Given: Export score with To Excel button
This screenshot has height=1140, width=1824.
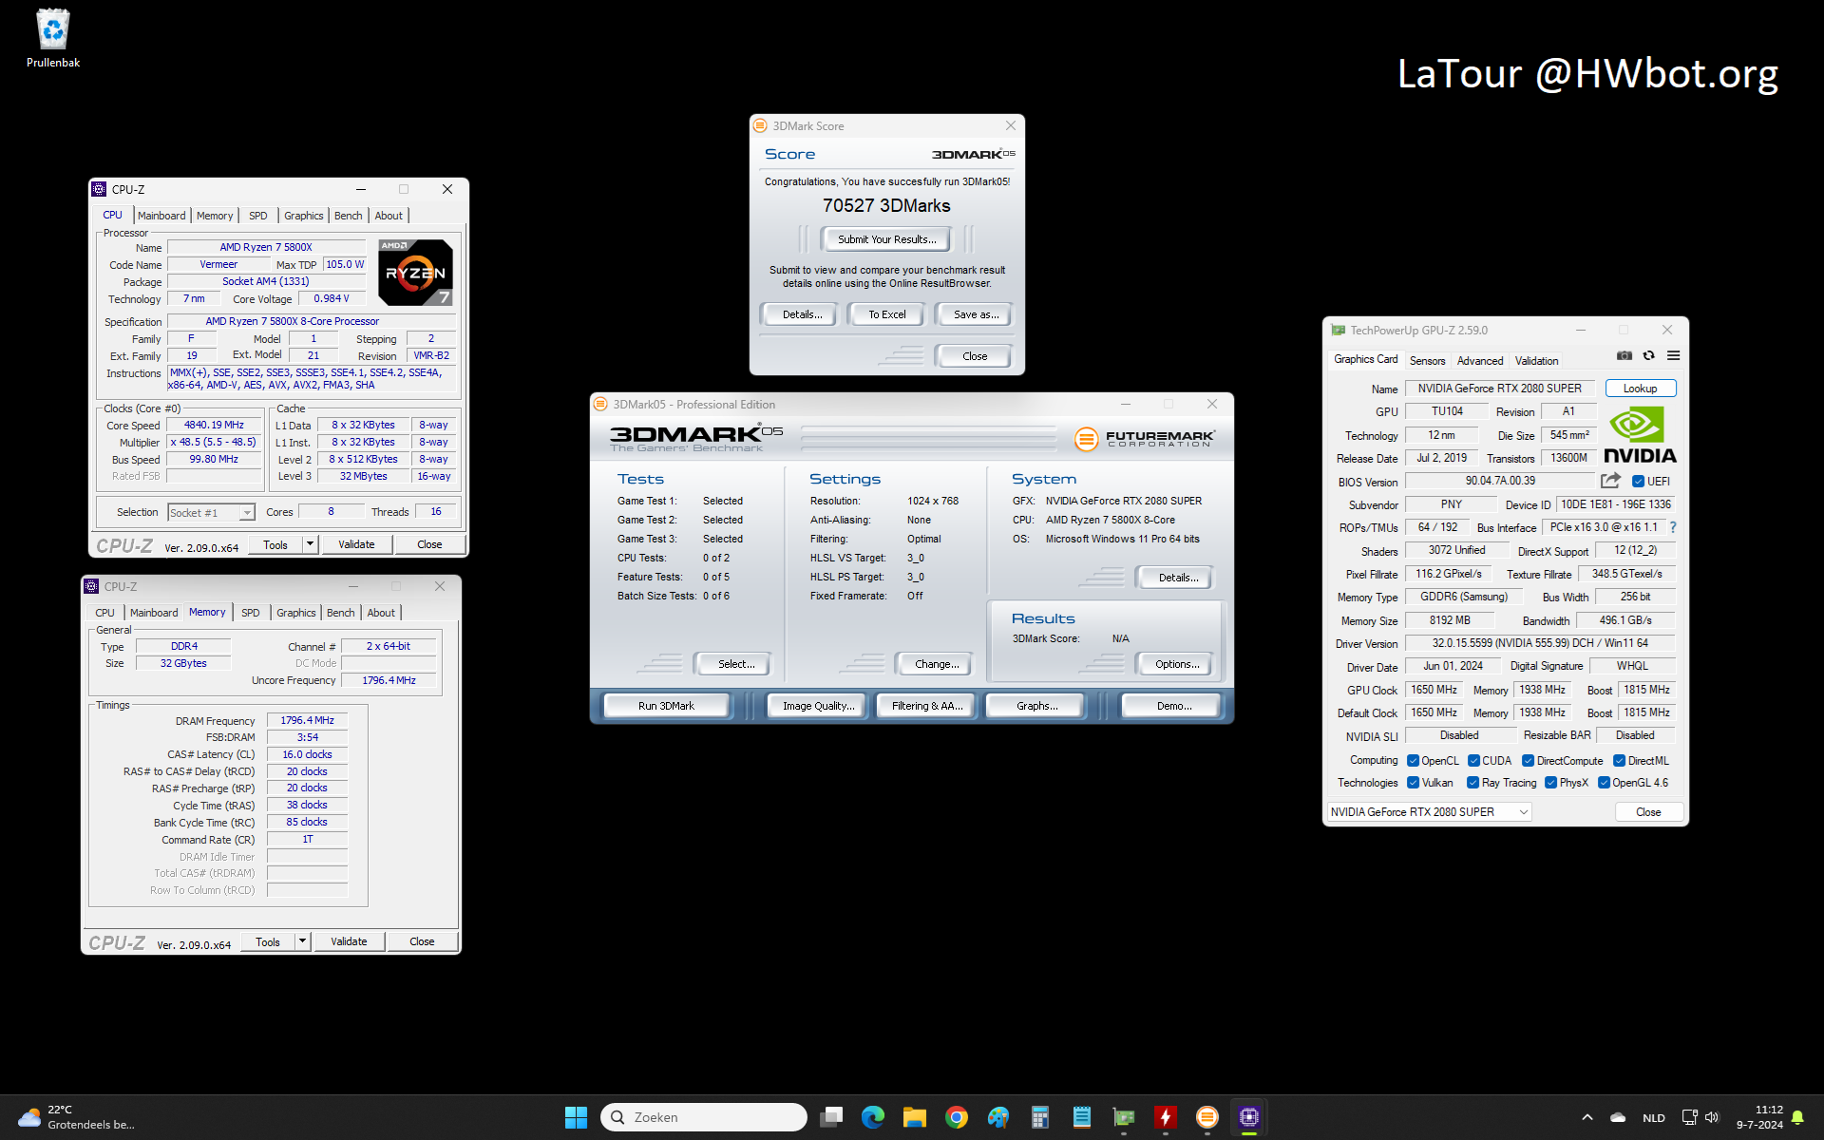Looking at the screenshot, I should coord(887,314).
